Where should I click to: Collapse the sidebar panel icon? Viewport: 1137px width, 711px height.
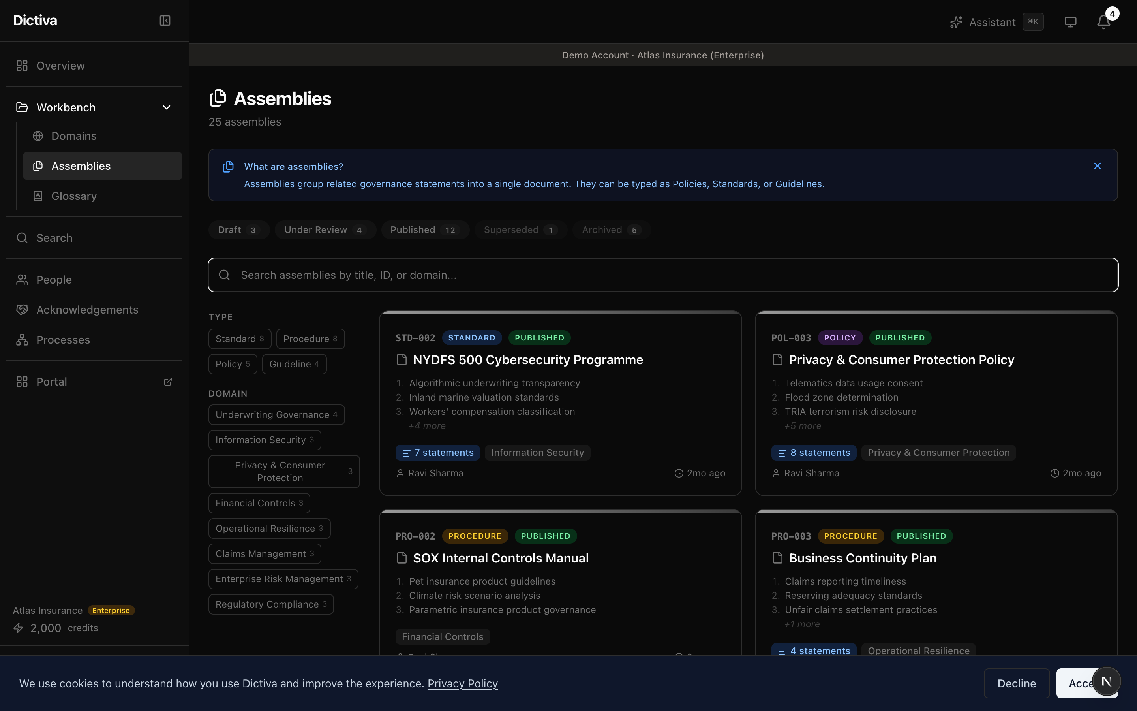click(x=165, y=21)
